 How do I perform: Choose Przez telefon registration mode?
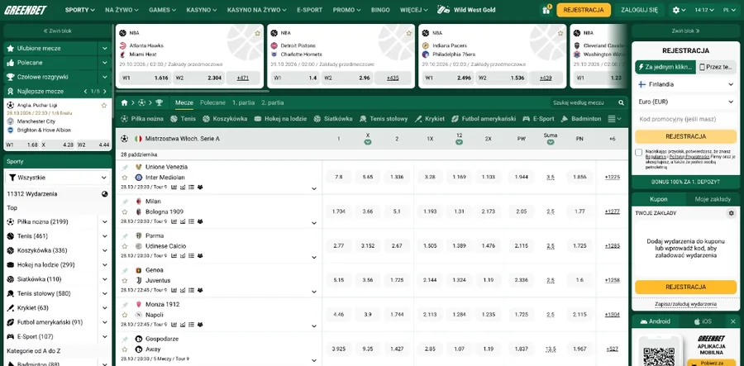(717, 67)
